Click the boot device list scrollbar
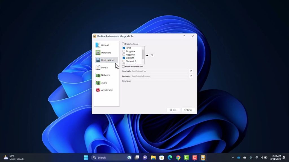 click(143, 54)
